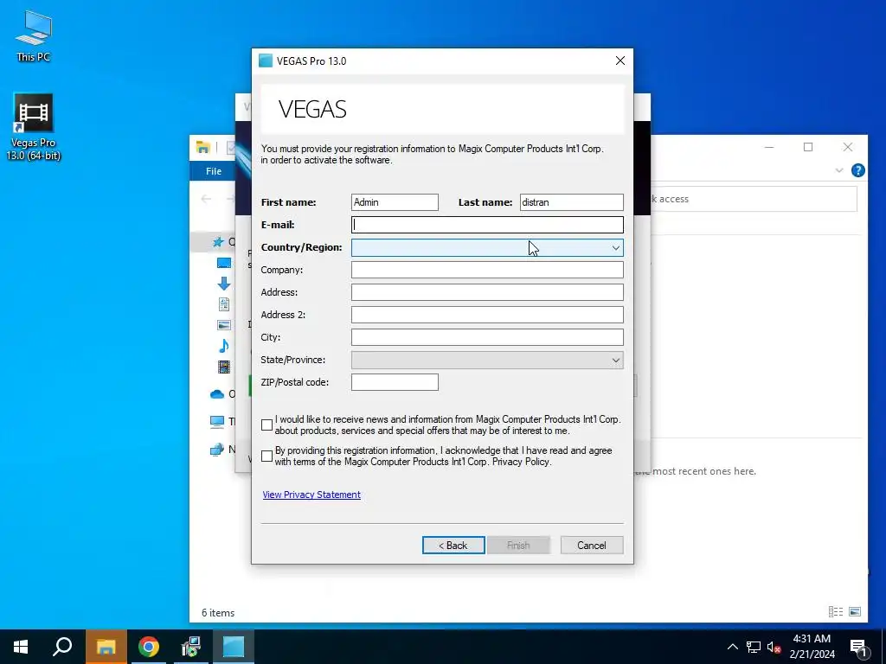
Task: Switch Explorer to details view icon
Action: [x=836, y=612]
